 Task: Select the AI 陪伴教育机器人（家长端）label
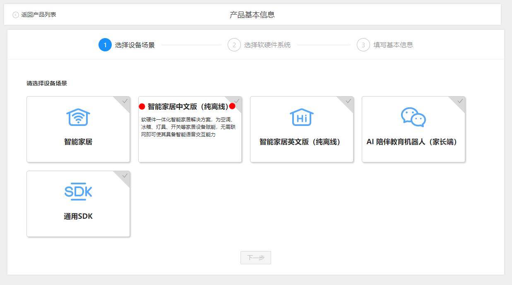click(413, 142)
